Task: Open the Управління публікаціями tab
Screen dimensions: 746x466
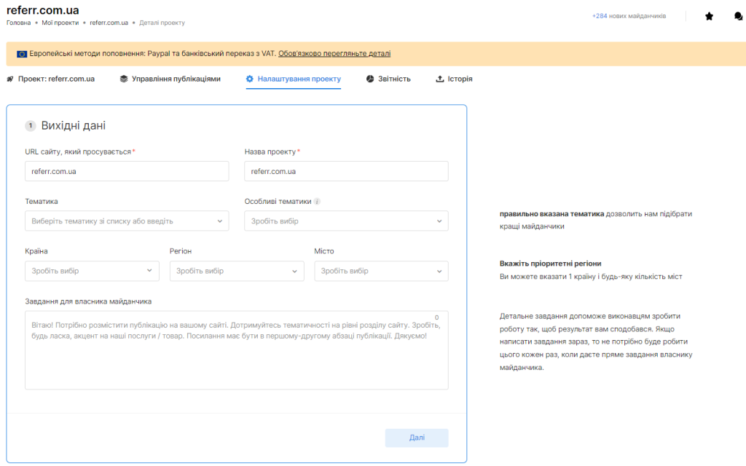Action: [x=176, y=79]
